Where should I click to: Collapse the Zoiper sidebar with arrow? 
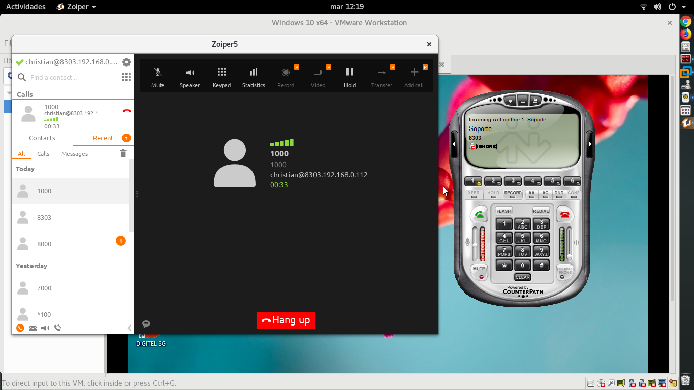pos(129,328)
